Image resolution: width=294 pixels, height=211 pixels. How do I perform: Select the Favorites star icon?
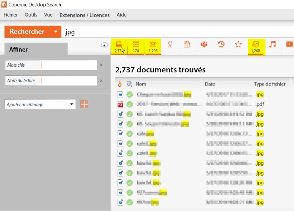pos(238,44)
